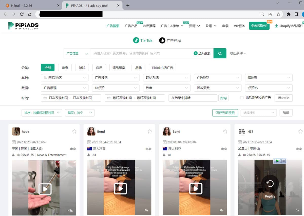Select the 游戏 category filter
304x216 pixels.
click(82, 68)
